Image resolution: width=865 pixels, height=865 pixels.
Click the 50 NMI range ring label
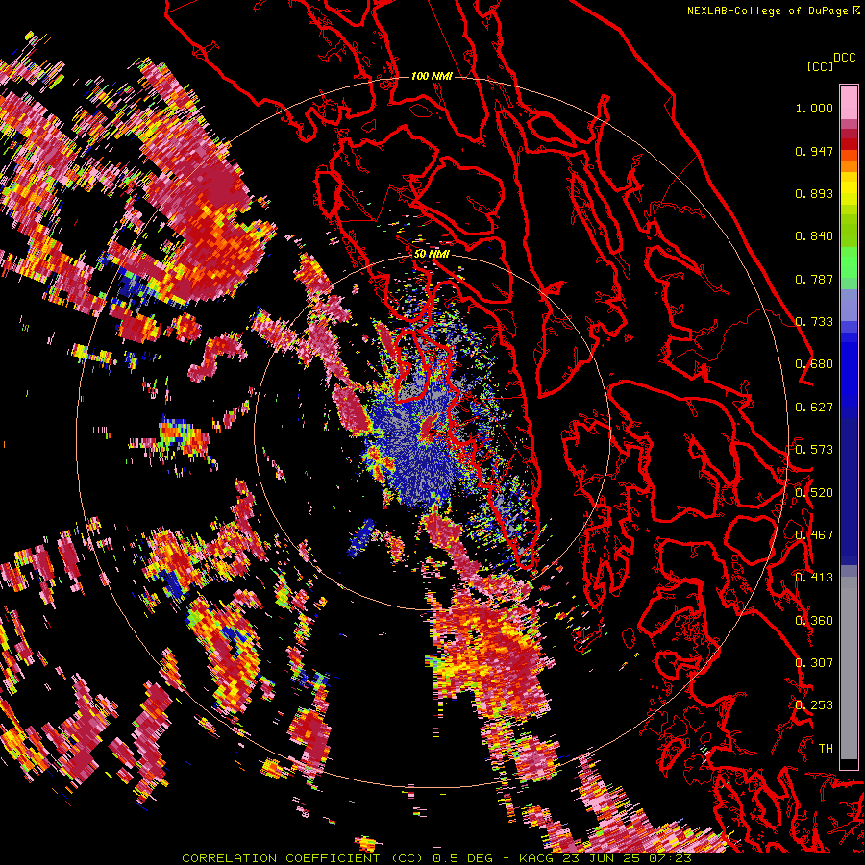pos(432,254)
